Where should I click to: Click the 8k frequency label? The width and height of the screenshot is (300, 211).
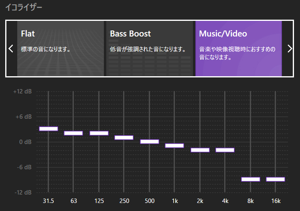pos(250,201)
